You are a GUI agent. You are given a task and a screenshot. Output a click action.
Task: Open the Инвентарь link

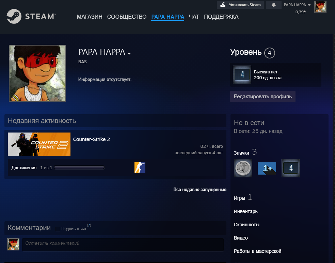coord(246,211)
